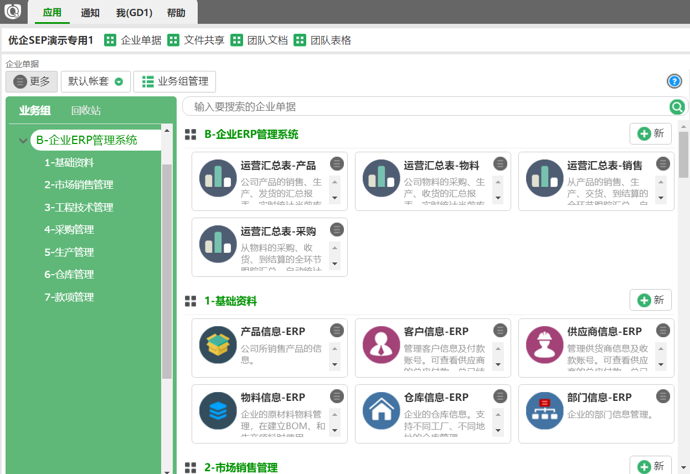Open 产品信息-ERP box icon
Viewport: 690px width, 474px height.
point(218,344)
